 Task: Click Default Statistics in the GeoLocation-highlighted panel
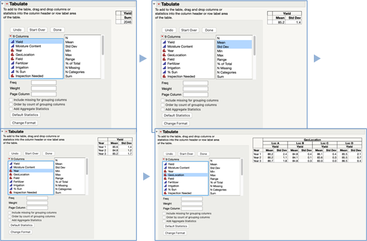pyautogui.click(x=176, y=226)
